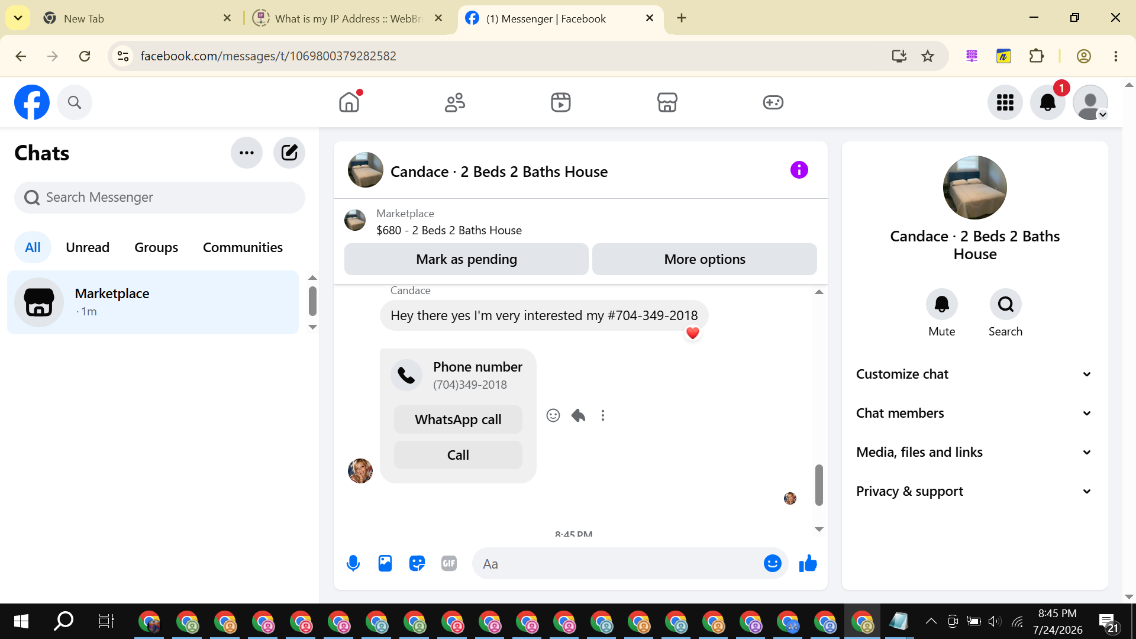This screenshot has height=639, width=1136.
Task: Open listing thumbnail in right panel
Action: coord(975,188)
